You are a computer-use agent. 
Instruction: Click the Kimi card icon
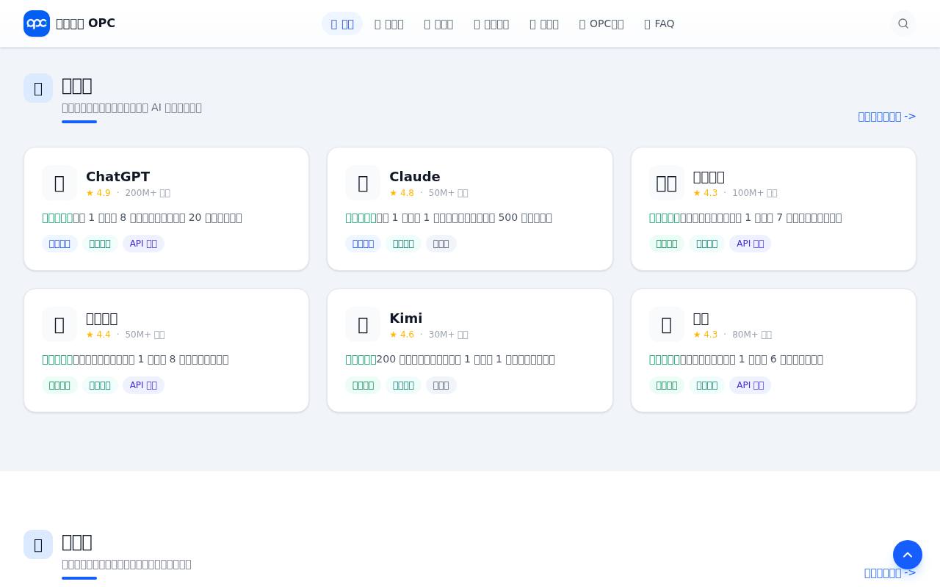point(363,324)
